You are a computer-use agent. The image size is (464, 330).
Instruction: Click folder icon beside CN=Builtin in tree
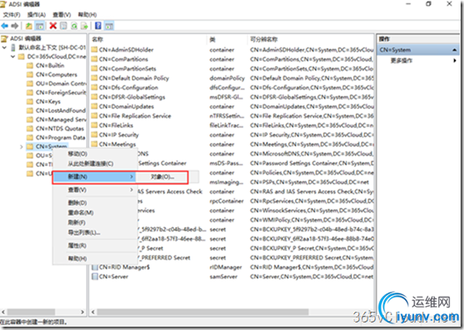click(30, 66)
